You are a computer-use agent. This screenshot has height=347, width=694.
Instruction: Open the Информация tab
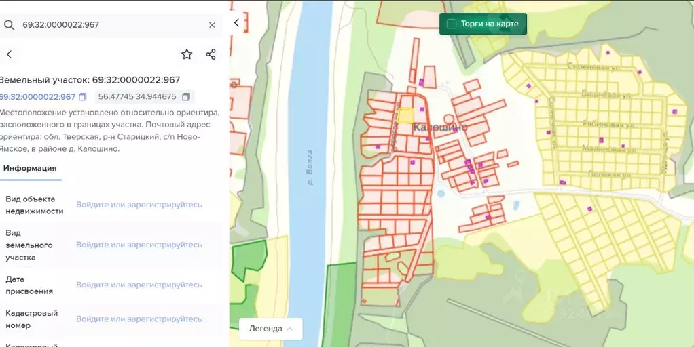(30, 168)
